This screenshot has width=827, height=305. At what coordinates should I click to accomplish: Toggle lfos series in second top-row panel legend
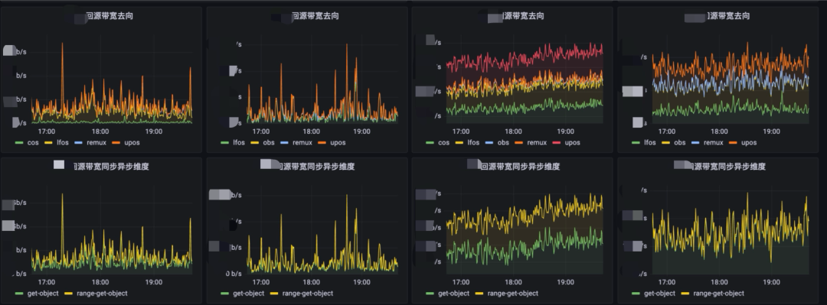[239, 143]
